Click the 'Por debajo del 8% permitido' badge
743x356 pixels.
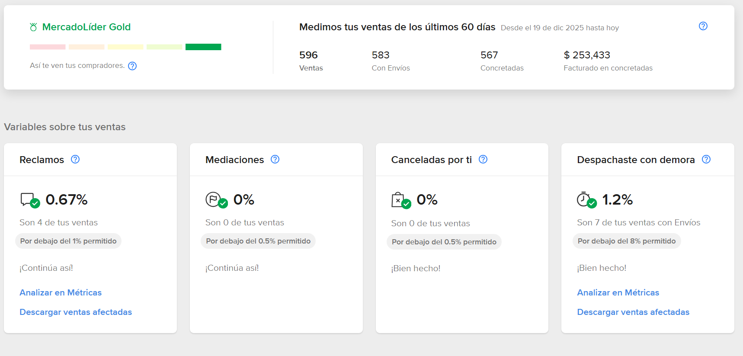tap(626, 241)
